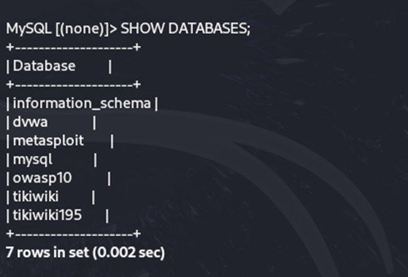Click the top border line of table
408x277 pixels.
coord(72,47)
